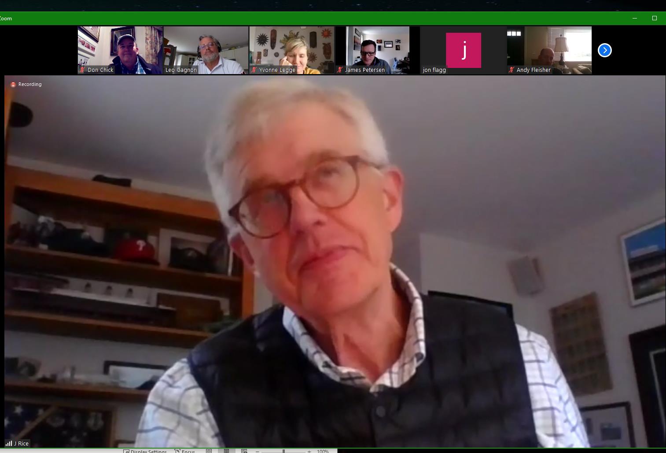Show next participants with the blue arrow
666x453 pixels.
[x=604, y=50]
